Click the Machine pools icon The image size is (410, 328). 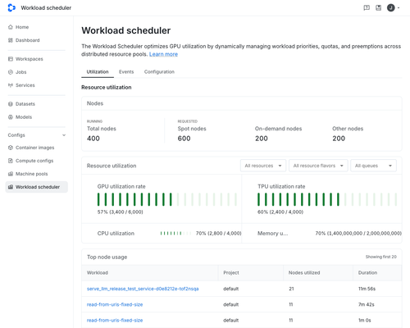click(11, 174)
